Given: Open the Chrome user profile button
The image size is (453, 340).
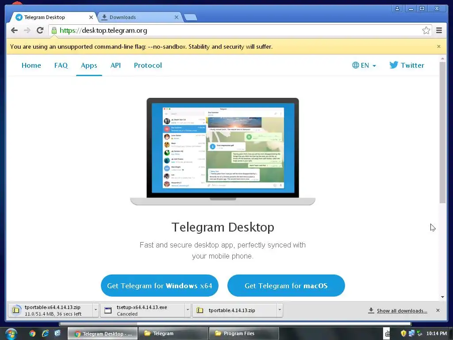Looking at the screenshot, I should click(397, 8).
